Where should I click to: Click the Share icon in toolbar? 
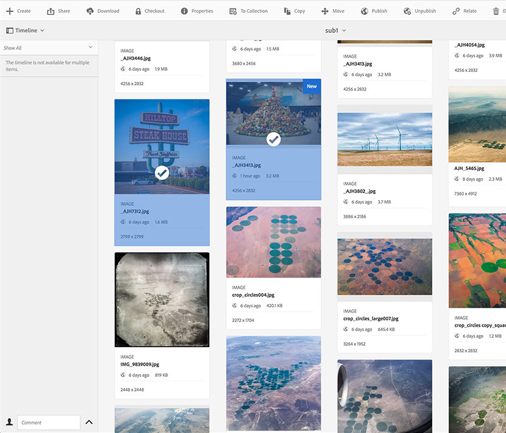tap(51, 11)
